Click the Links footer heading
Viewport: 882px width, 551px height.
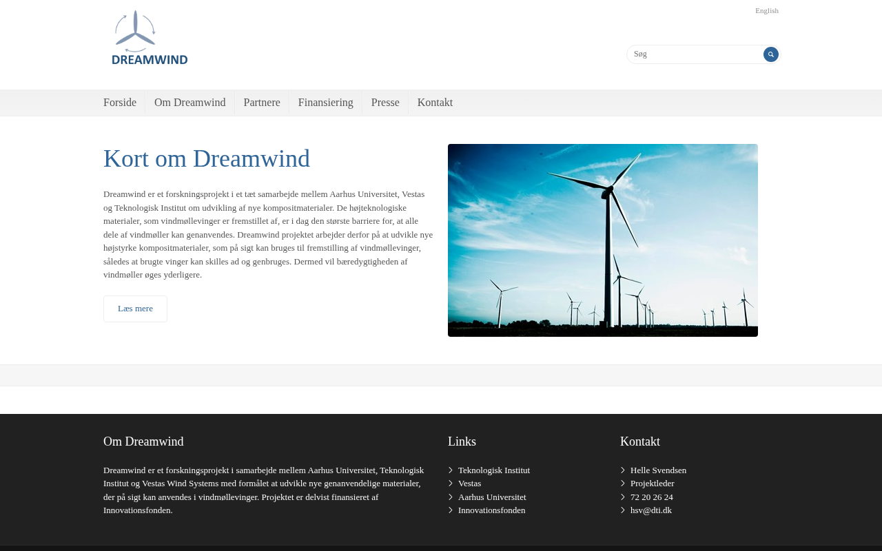point(462,441)
